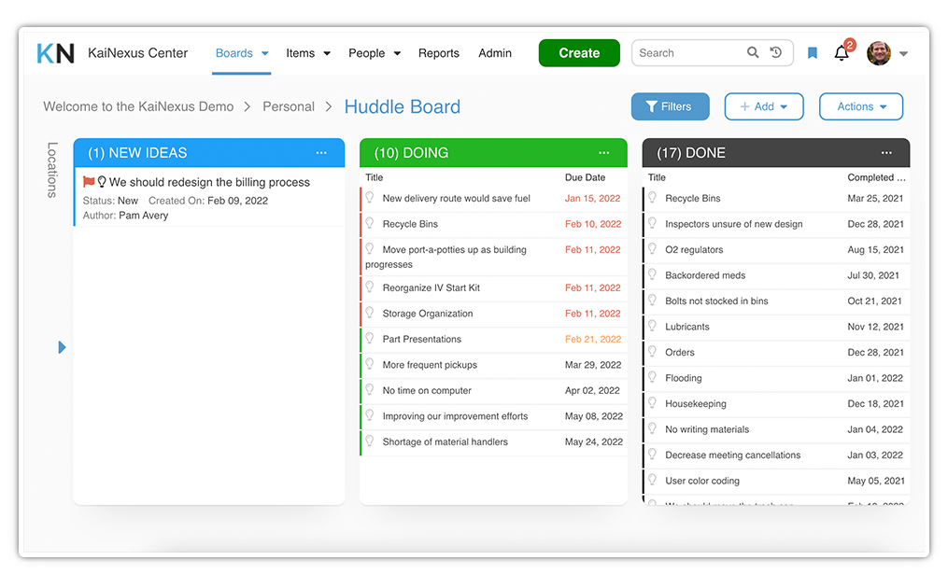Open the notification bell with 2 alerts
Screen dimensions: 948x588
coord(841,54)
